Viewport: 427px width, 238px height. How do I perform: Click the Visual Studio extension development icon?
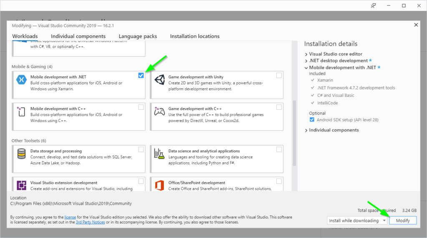click(x=22, y=185)
